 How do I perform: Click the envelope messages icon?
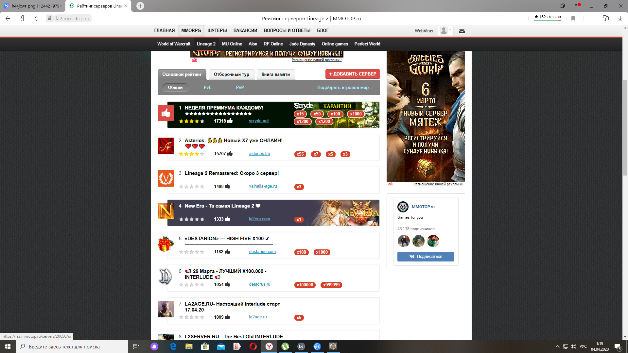point(462,31)
